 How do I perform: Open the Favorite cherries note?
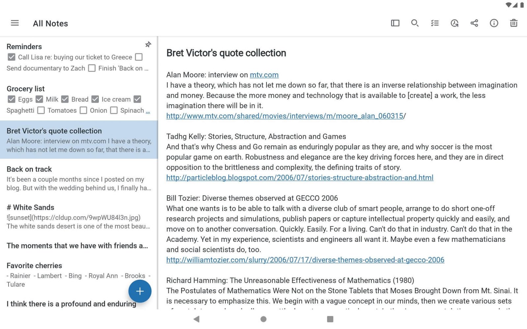click(79, 274)
